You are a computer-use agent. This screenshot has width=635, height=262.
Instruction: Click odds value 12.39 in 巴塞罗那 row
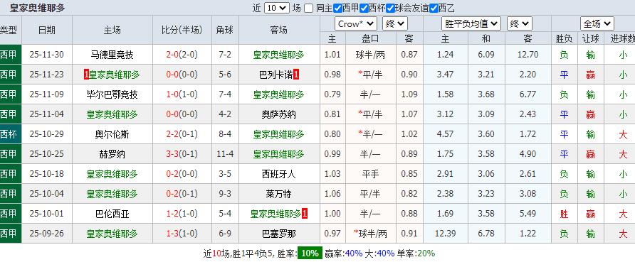tap(445, 234)
